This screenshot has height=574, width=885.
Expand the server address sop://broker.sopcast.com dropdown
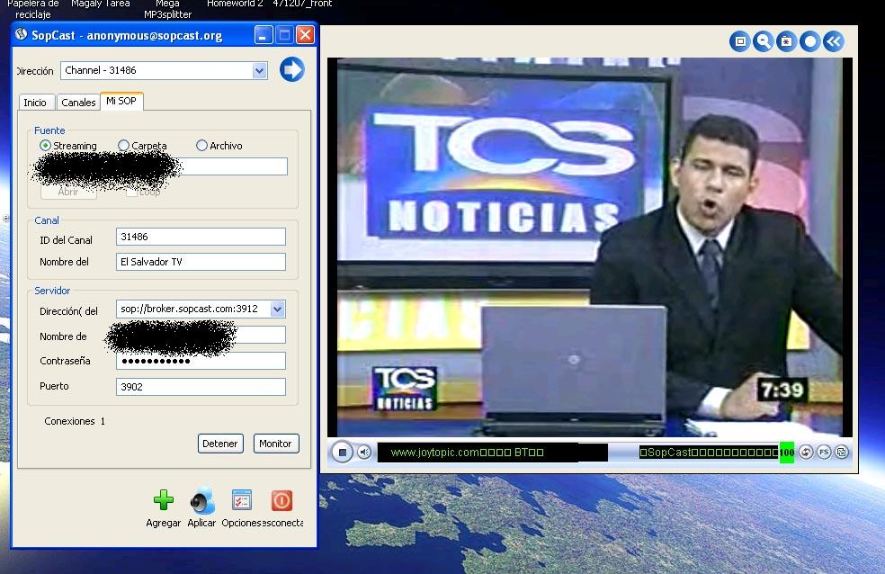click(277, 309)
